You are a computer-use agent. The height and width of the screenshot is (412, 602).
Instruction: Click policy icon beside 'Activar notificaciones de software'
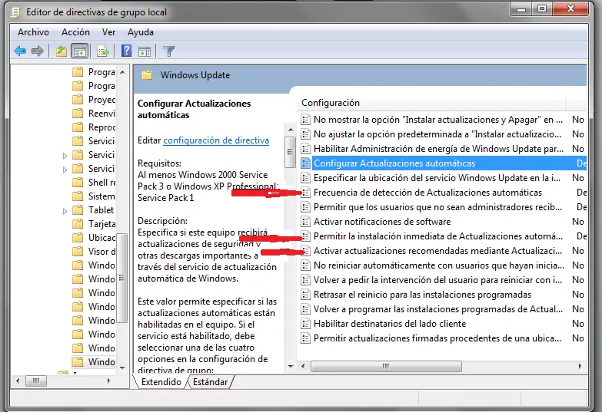tap(305, 222)
